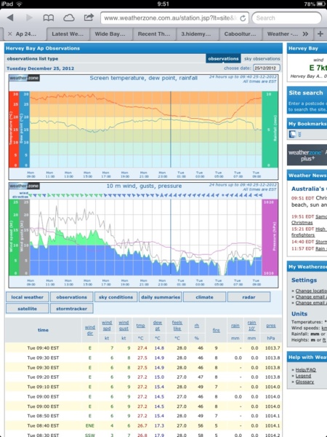Sort by wind spd column header
This screenshot has height=437, width=327.
click(x=107, y=326)
